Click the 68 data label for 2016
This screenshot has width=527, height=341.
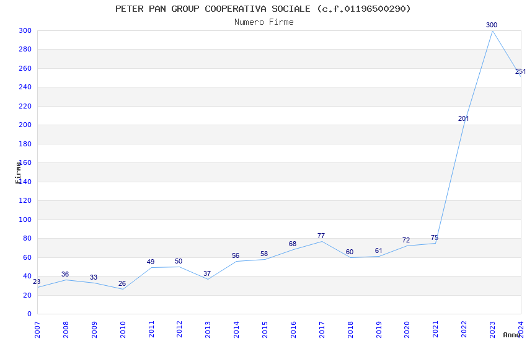[x=293, y=244]
